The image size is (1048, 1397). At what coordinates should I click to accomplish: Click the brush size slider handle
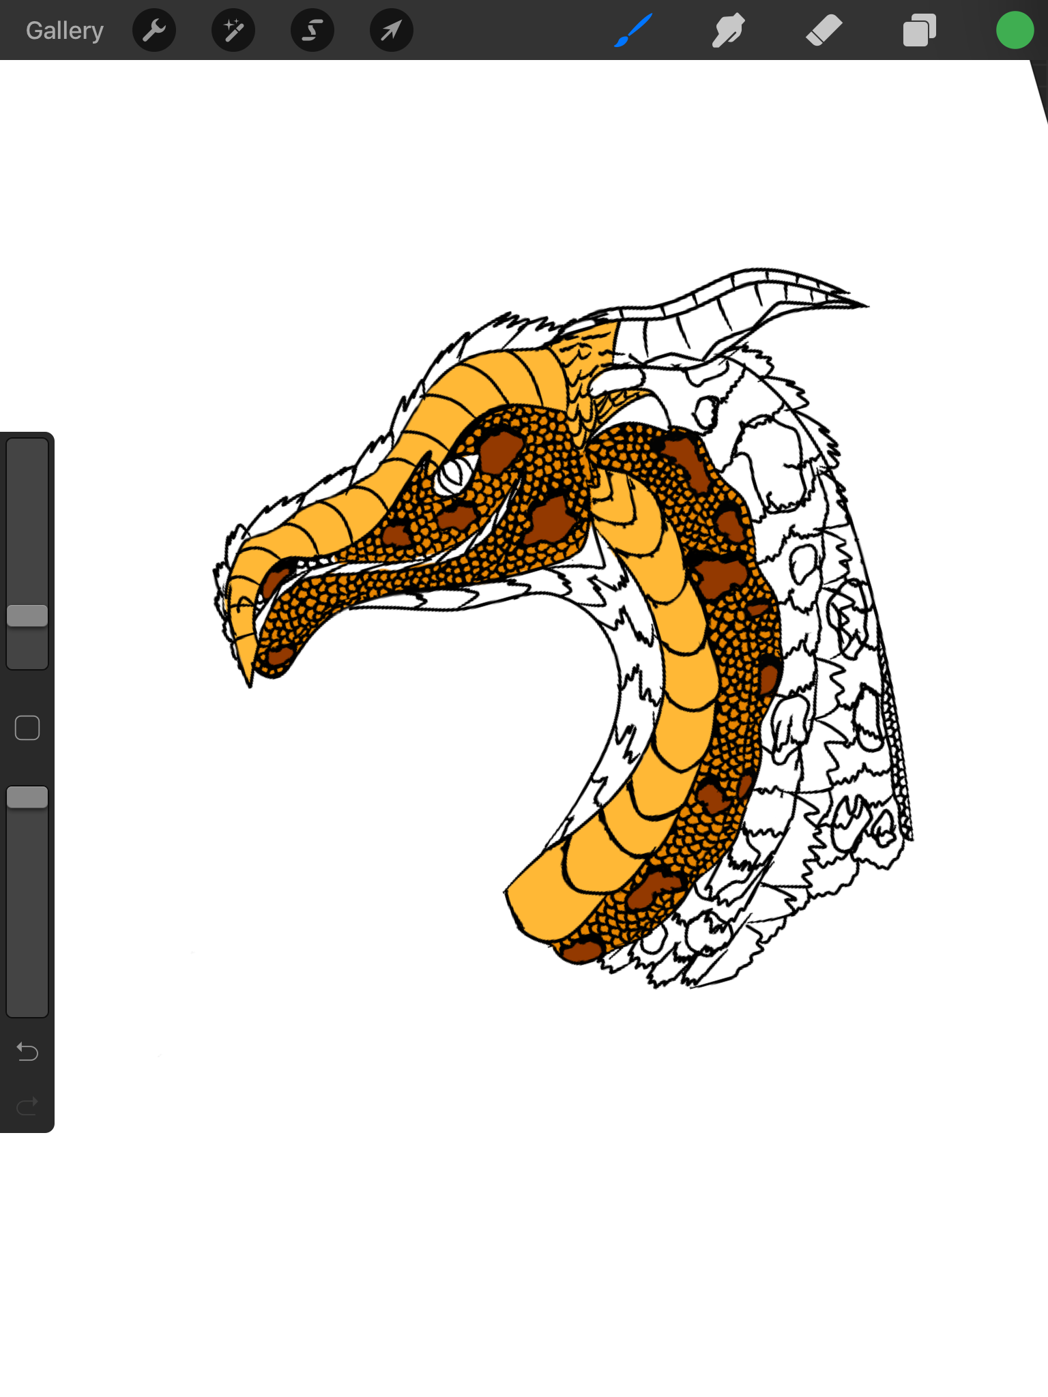click(x=27, y=615)
